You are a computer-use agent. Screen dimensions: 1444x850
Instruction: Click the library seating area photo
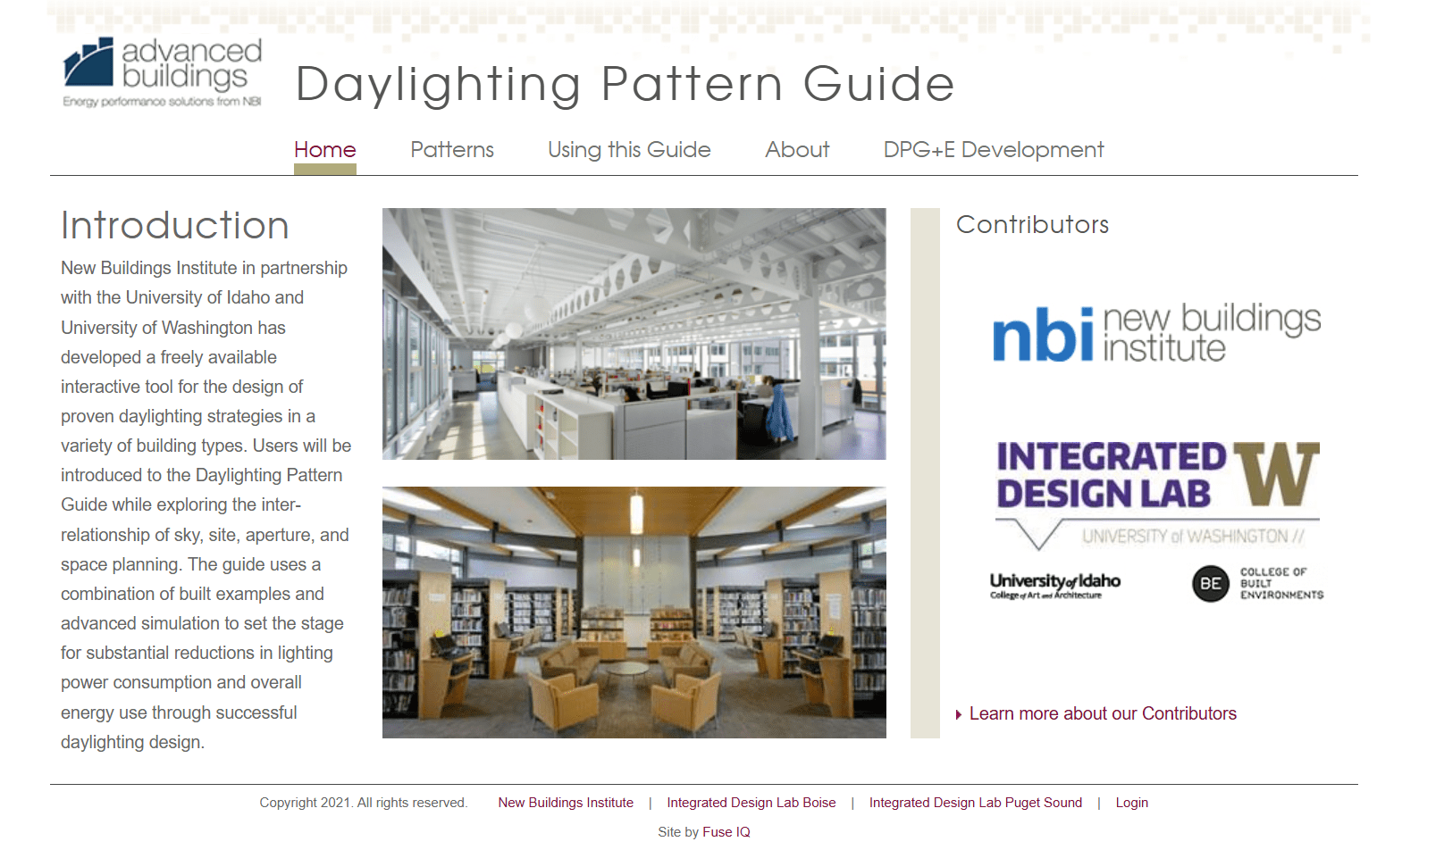point(634,612)
